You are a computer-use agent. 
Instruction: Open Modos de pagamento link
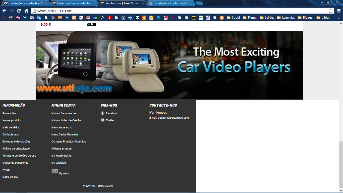pos(15,163)
